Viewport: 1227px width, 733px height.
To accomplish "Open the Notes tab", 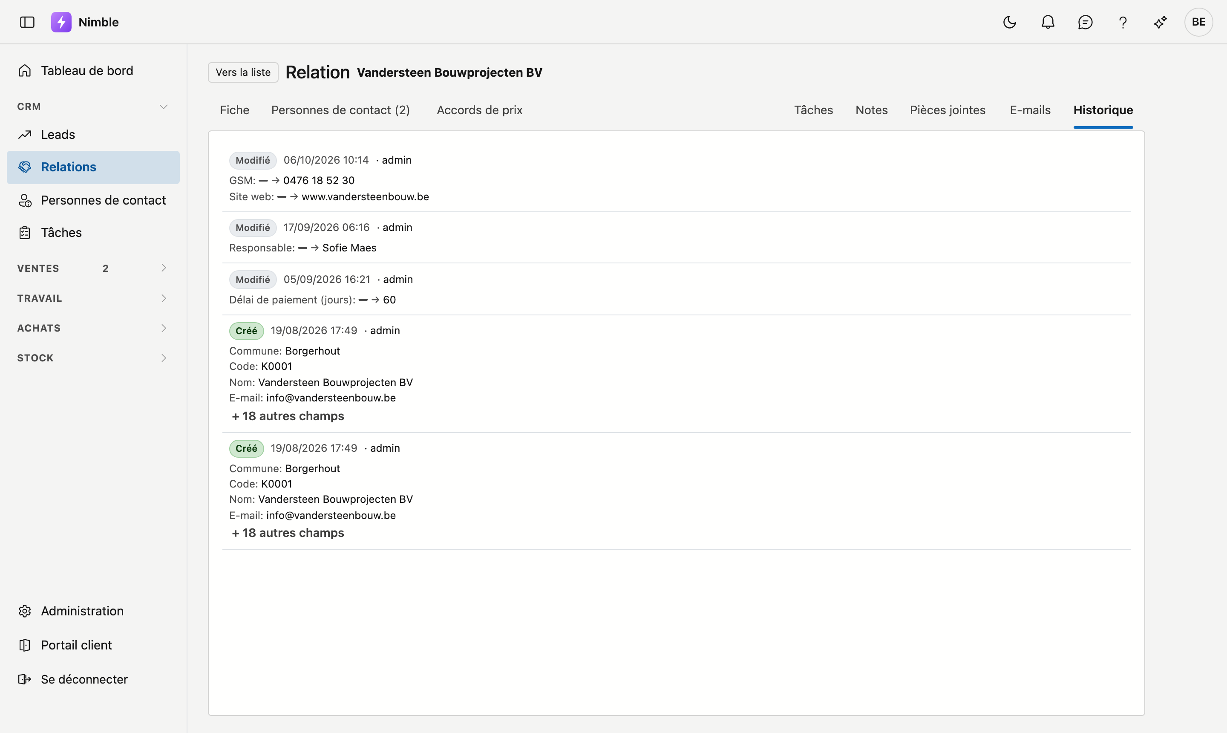I will pyautogui.click(x=872, y=110).
